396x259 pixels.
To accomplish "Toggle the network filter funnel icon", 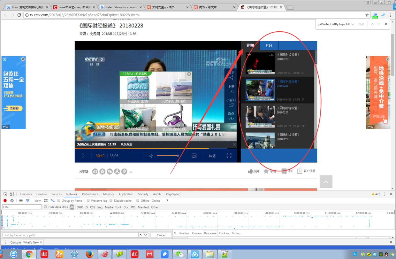I will point(27,200).
